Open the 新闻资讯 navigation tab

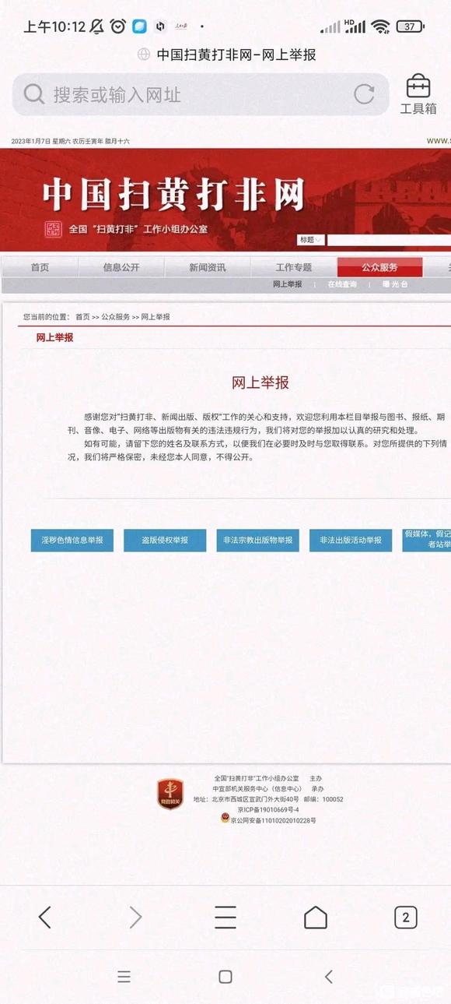[x=208, y=267]
